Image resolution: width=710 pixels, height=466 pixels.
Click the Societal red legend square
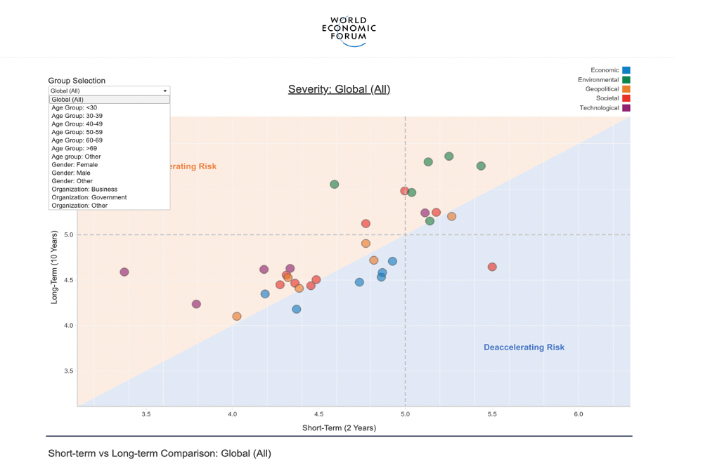coord(626,98)
